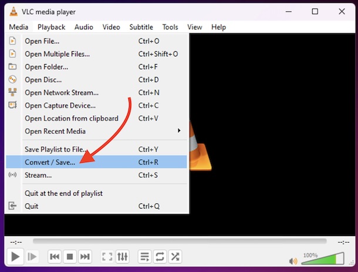Screen dimensions: 358x272
Task: Select Convert / Save menu entry
Action: pyautogui.click(x=50, y=162)
